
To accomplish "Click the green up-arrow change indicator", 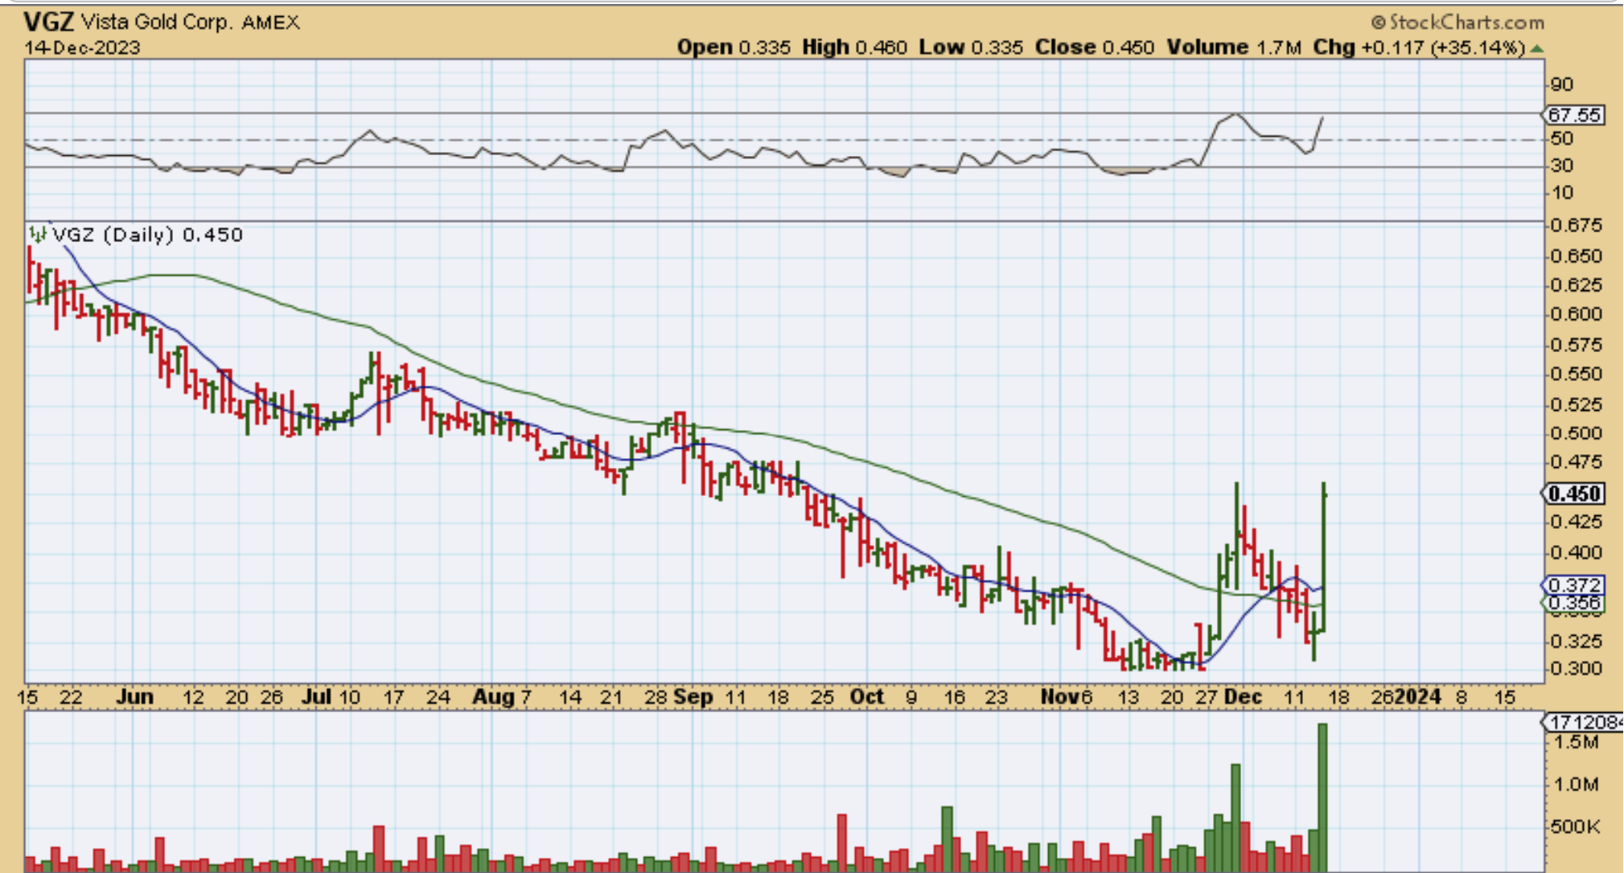I will pos(1537,48).
